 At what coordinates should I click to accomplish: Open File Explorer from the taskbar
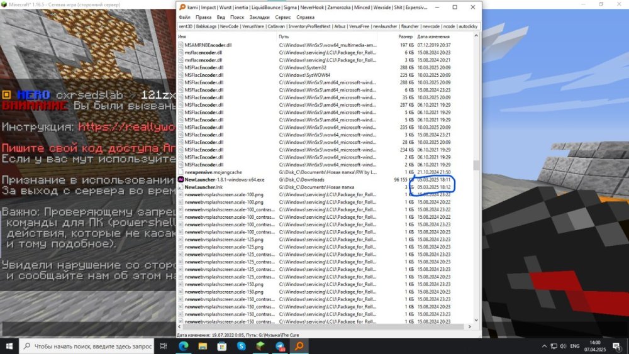[203, 346]
